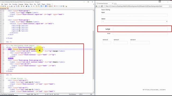The width and height of the screenshot is (172, 96).
Task: Collapse the first col-sm-10 div fold marker
Action: click(3, 53)
